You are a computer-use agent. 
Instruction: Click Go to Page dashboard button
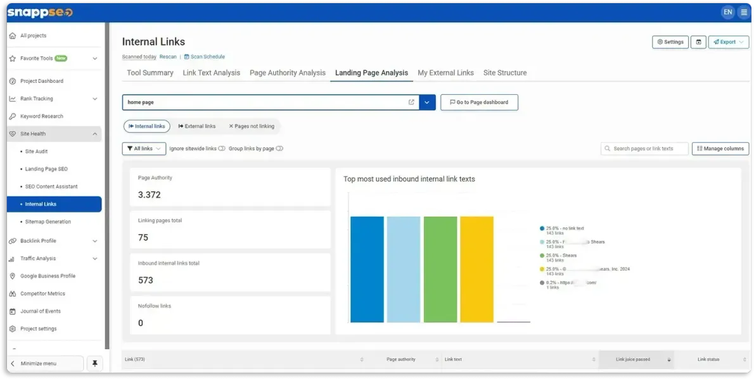click(480, 103)
